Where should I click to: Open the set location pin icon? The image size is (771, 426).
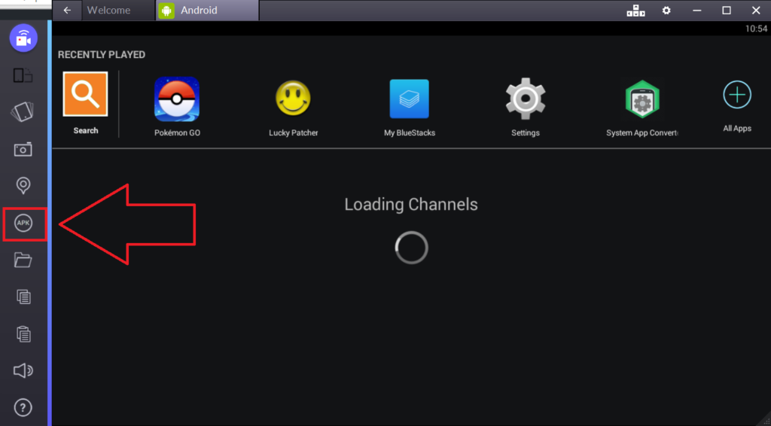pyautogui.click(x=23, y=186)
